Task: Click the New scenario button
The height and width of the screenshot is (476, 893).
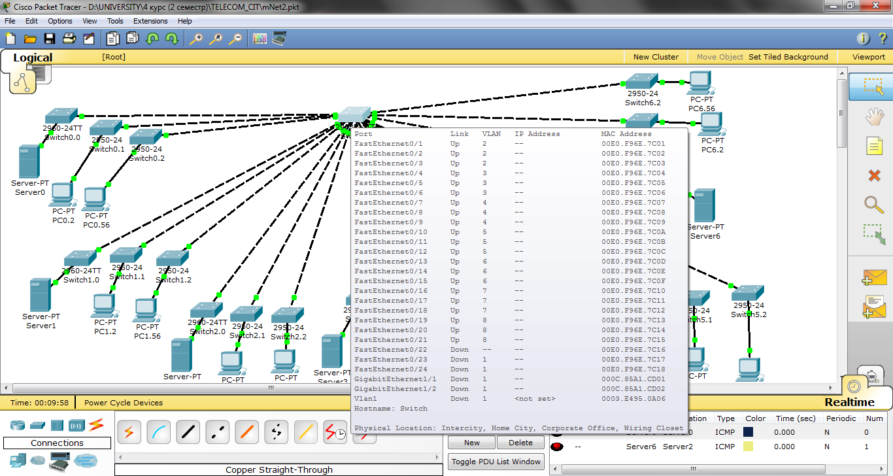Action: [472, 443]
